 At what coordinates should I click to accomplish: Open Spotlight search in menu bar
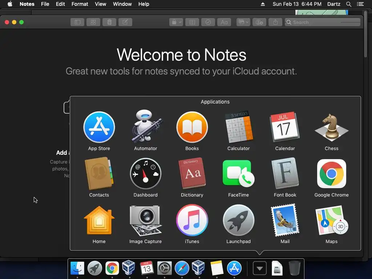point(348,4)
